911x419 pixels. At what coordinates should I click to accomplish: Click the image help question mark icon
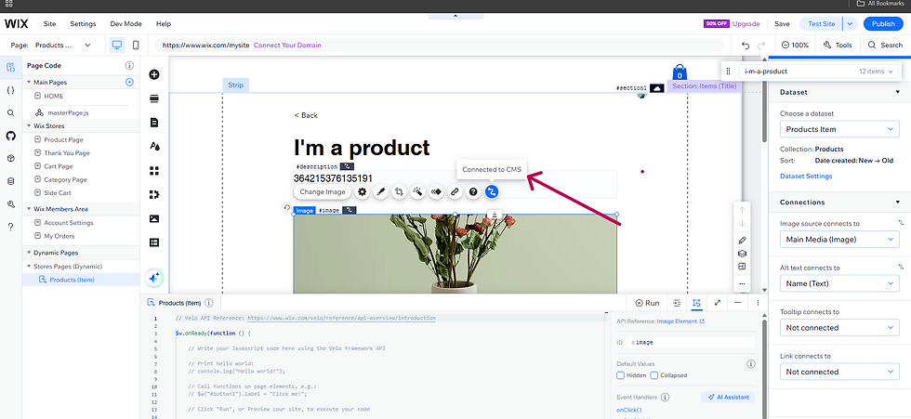pos(473,191)
